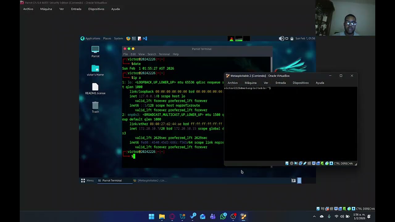This screenshot has width=395, height=222.
Task: Click Parrot VM shared folders indicator
Action: (331, 209)
